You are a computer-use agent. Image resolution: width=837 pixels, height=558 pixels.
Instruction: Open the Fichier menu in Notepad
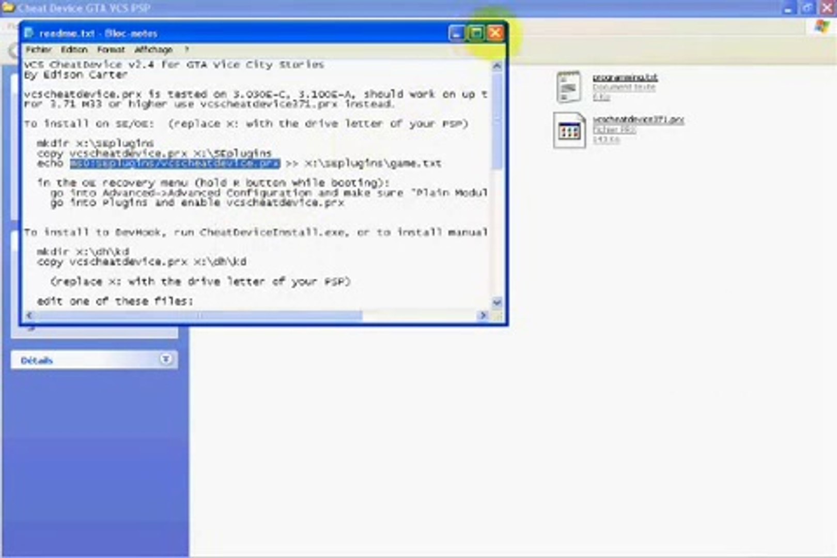pos(39,50)
